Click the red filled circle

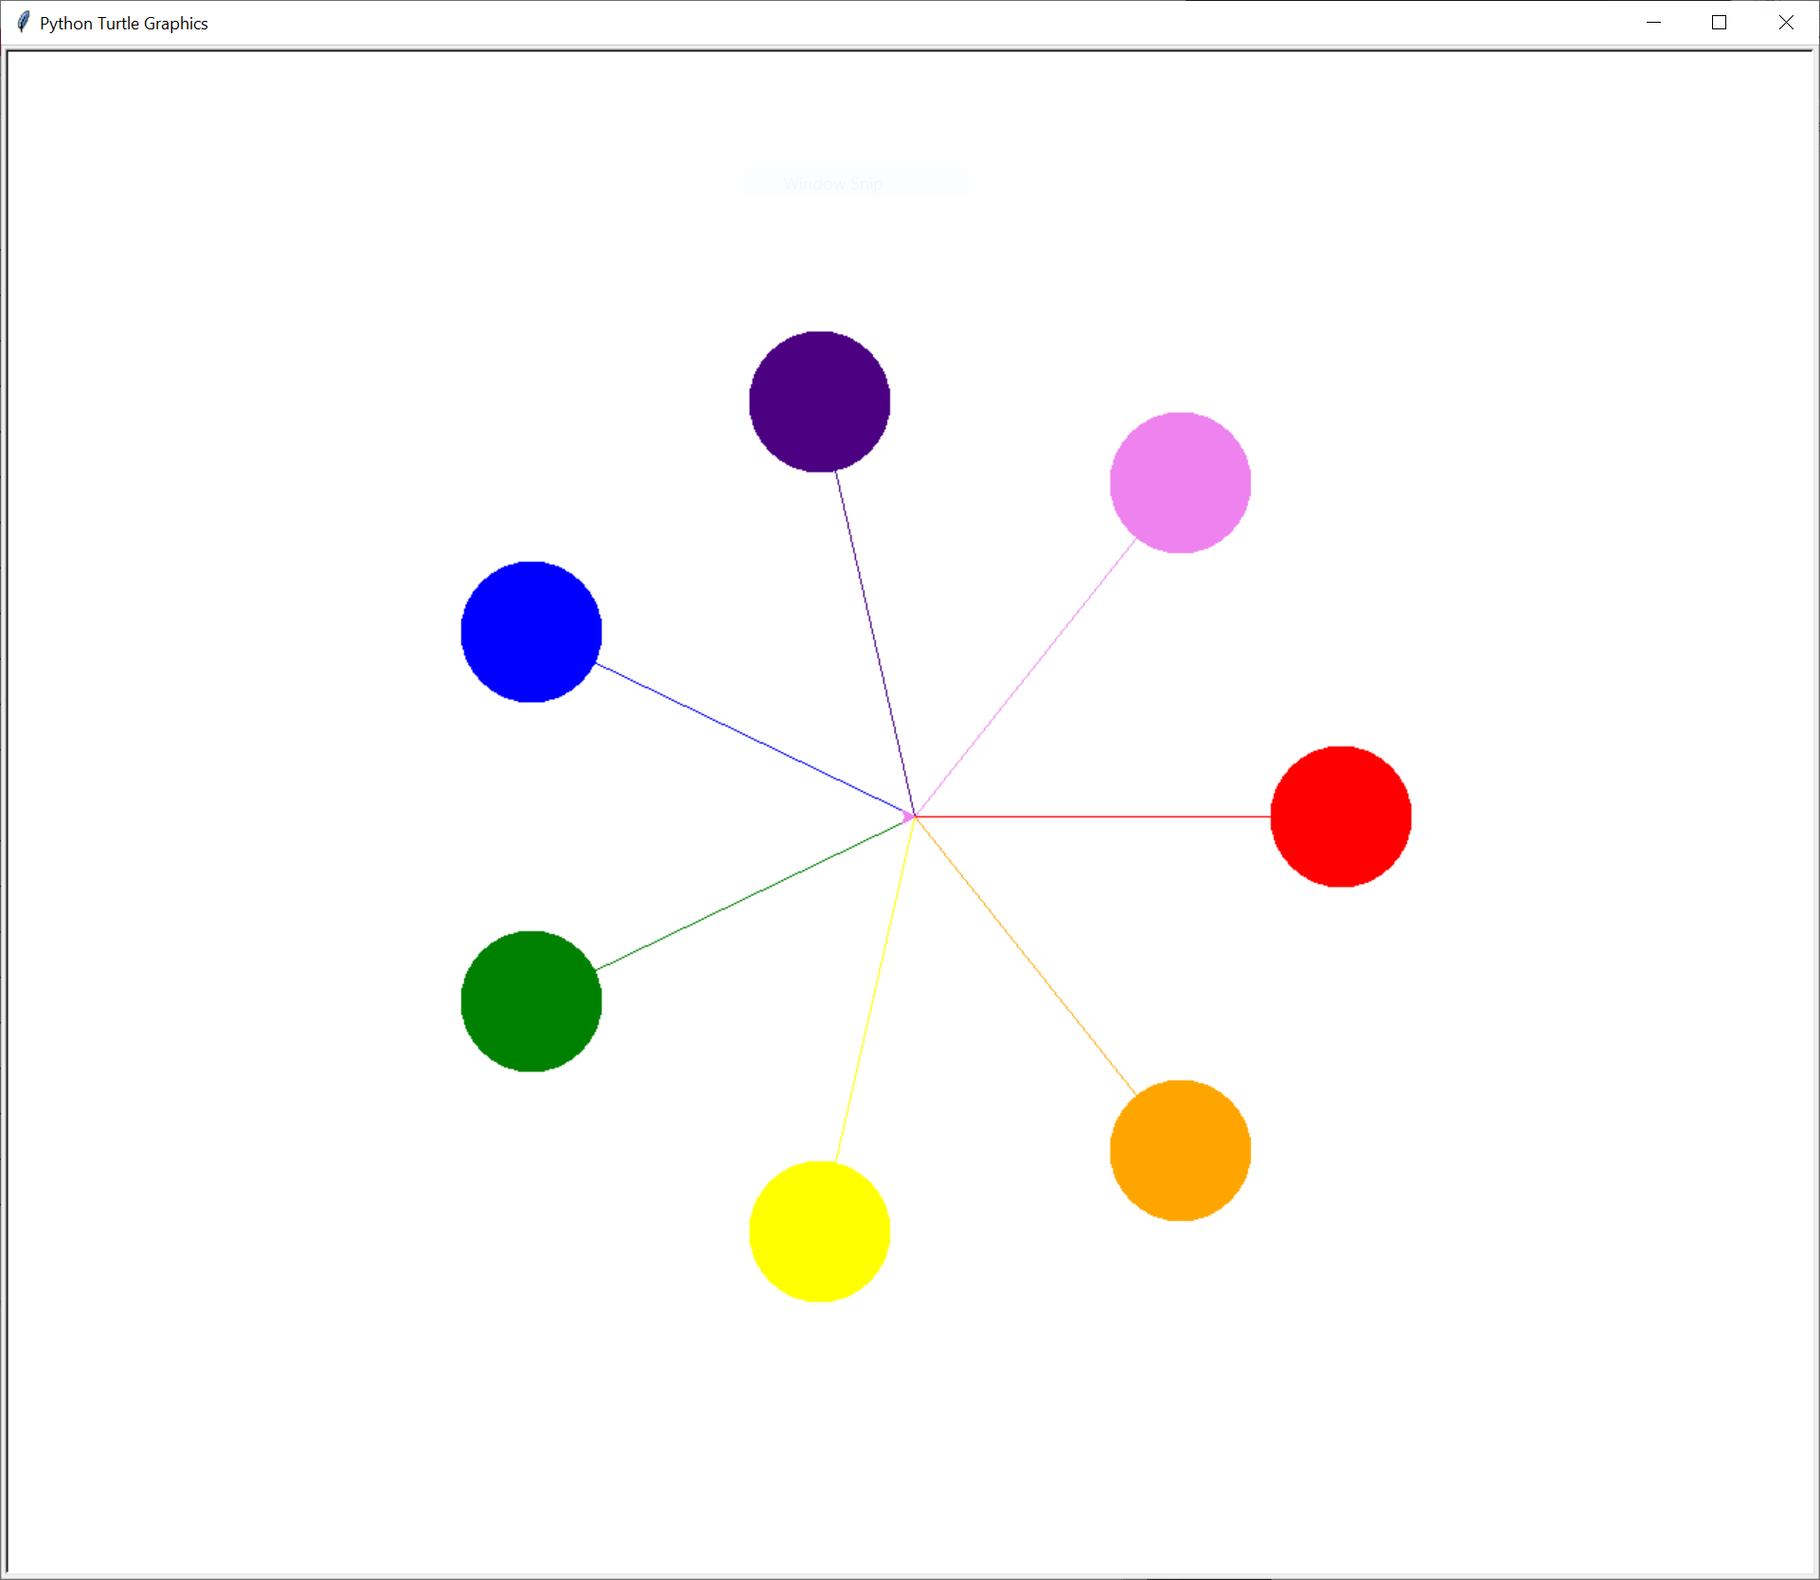click(x=1340, y=817)
